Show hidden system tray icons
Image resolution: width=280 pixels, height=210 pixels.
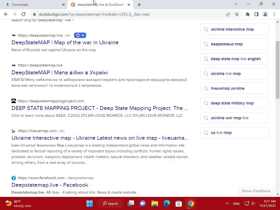227,203
